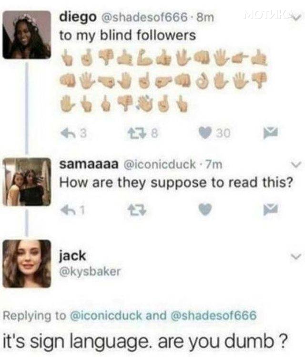This screenshot has height=357, width=305.
Task: Open dropdown chevron on diego's tweet
Action: point(296,18)
